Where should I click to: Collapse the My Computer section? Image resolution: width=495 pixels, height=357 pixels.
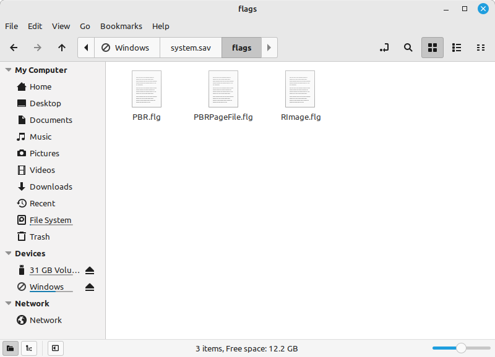[x=9, y=70]
